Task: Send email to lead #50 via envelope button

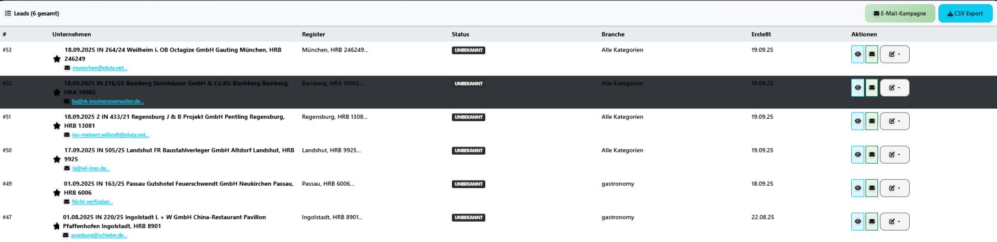Action: [x=871, y=155]
